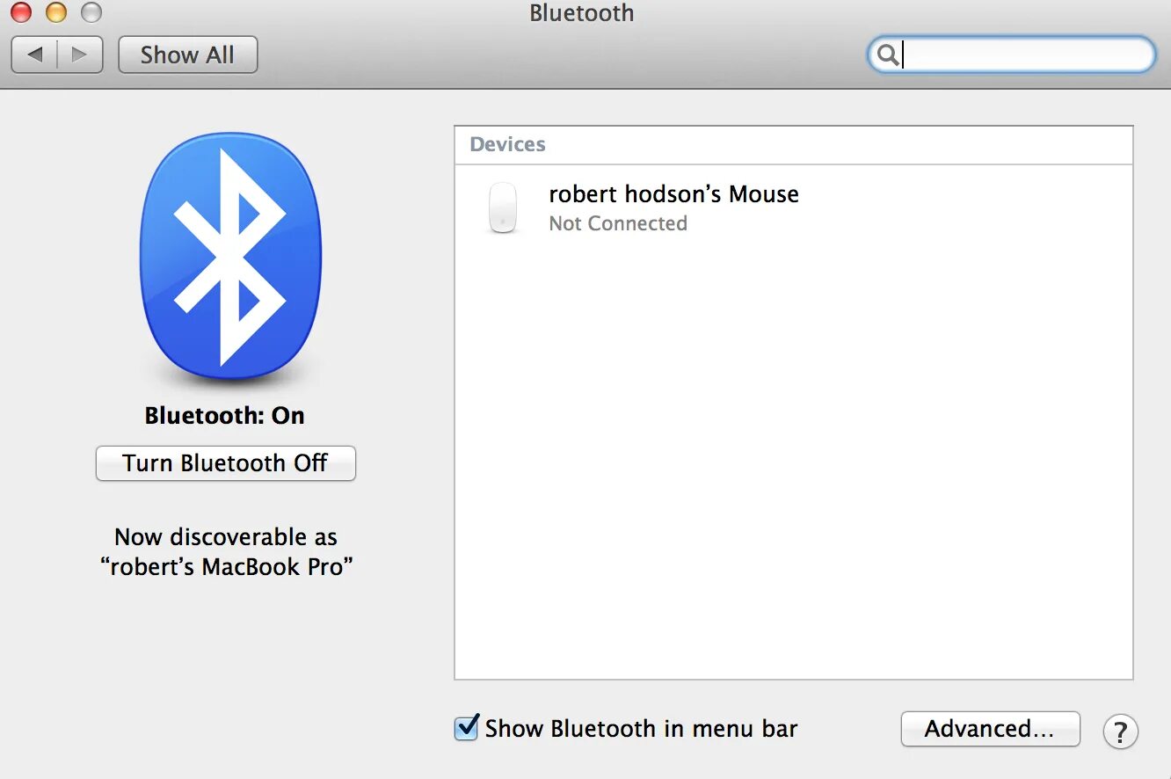This screenshot has height=779, width=1171.
Task: Close the Bluetooth window with red button
Action: pos(20,13)
